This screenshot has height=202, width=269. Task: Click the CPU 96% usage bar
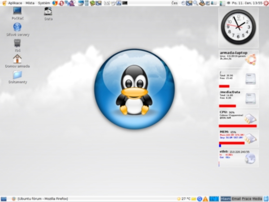pos(238,126)
